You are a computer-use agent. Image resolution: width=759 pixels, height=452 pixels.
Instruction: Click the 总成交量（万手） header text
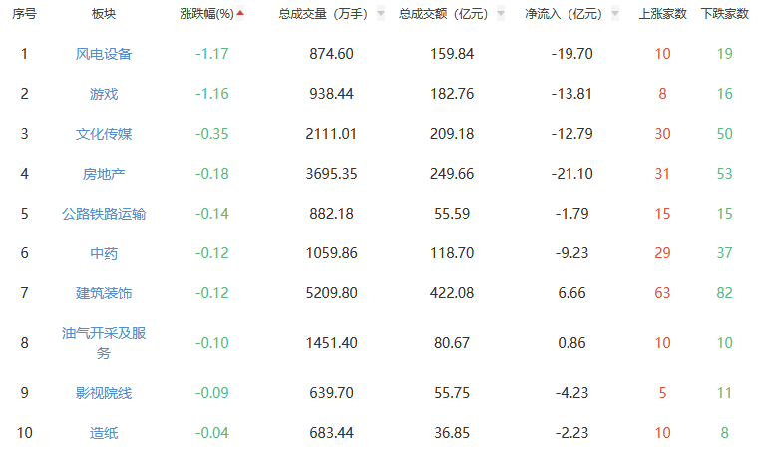click(x=321, y=14)
